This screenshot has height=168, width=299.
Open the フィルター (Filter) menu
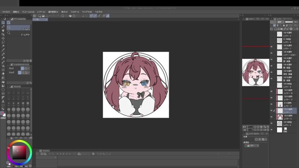click(x=75, y=12)
